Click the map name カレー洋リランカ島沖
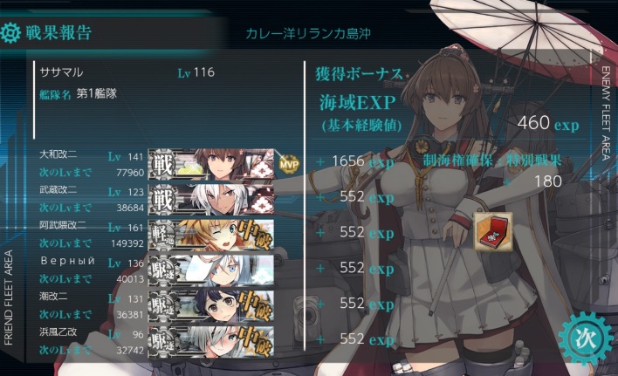The image size is (618, 376). point(308,33)
